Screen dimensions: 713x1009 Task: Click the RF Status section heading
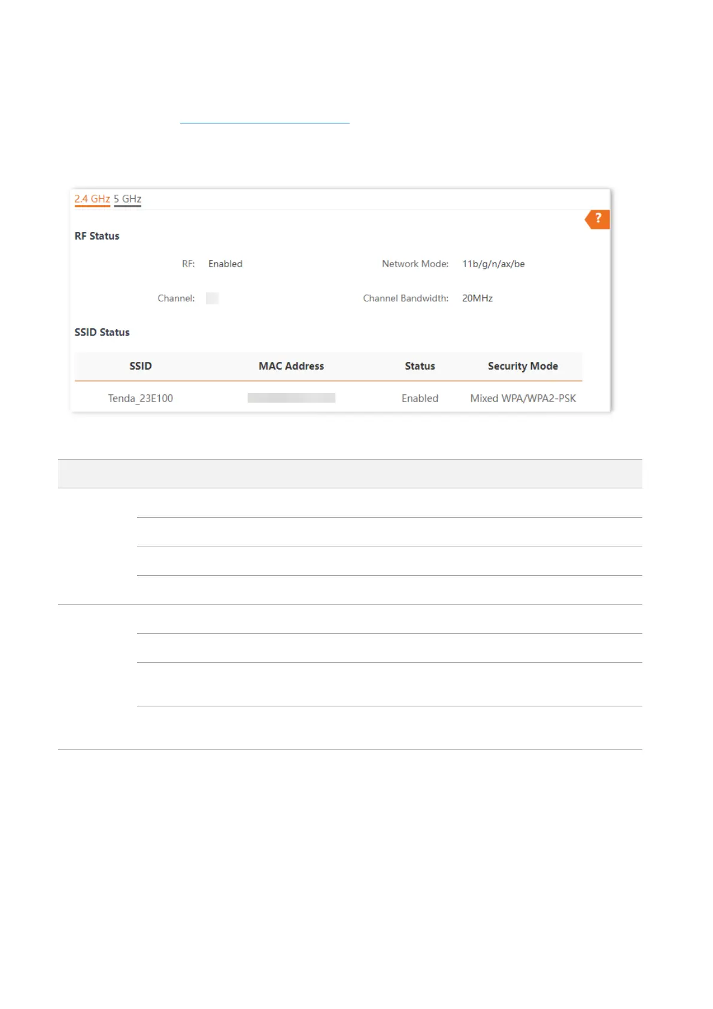97,236
